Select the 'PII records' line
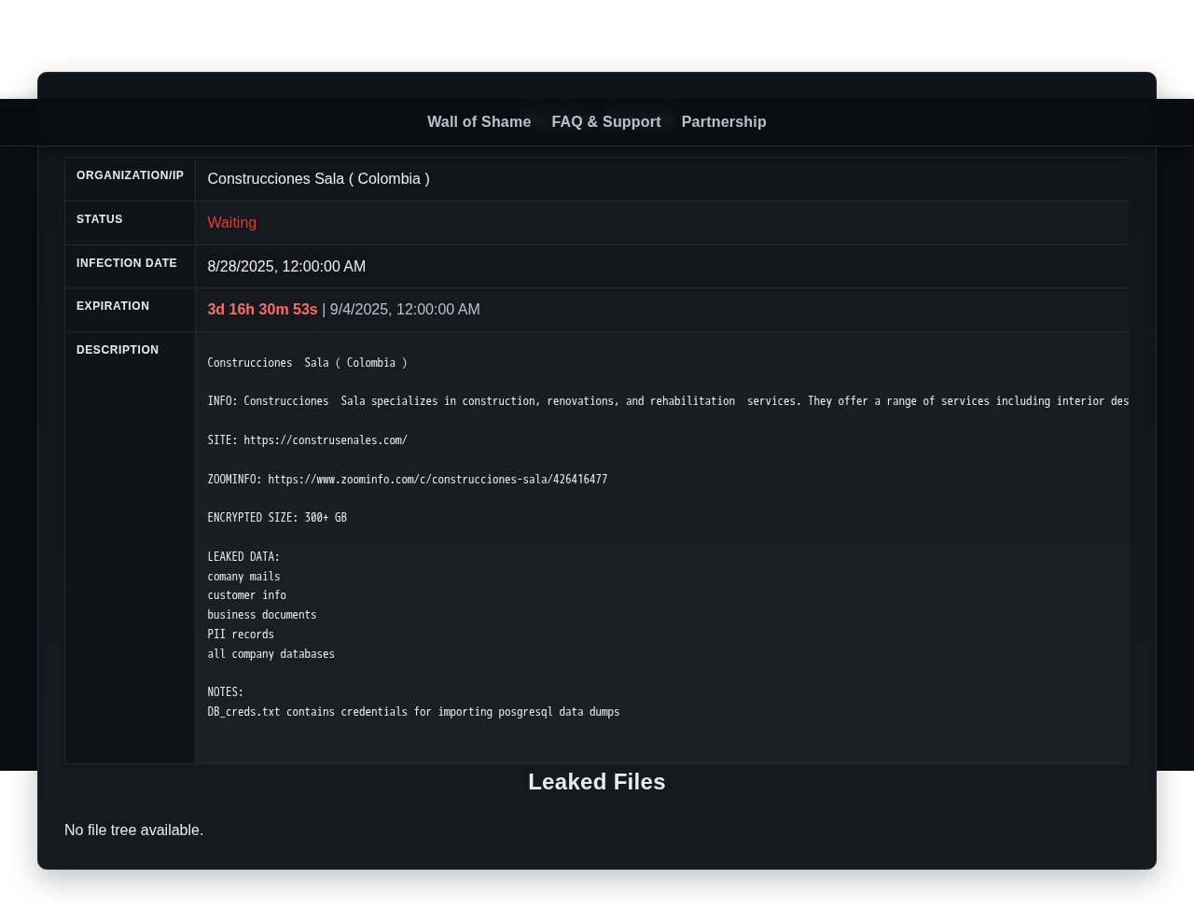This screenshot has width=1194, height=907. 241,635
